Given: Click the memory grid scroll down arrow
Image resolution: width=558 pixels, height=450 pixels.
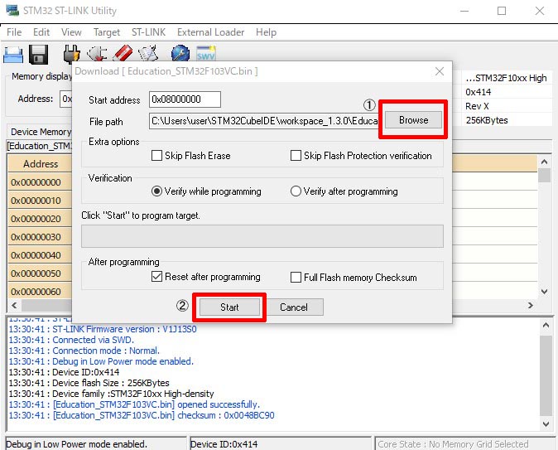Looking at the screenshot, I should point(544,292).
